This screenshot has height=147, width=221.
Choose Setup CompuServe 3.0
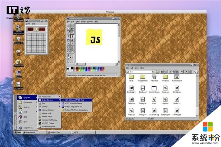click(77, 107)
